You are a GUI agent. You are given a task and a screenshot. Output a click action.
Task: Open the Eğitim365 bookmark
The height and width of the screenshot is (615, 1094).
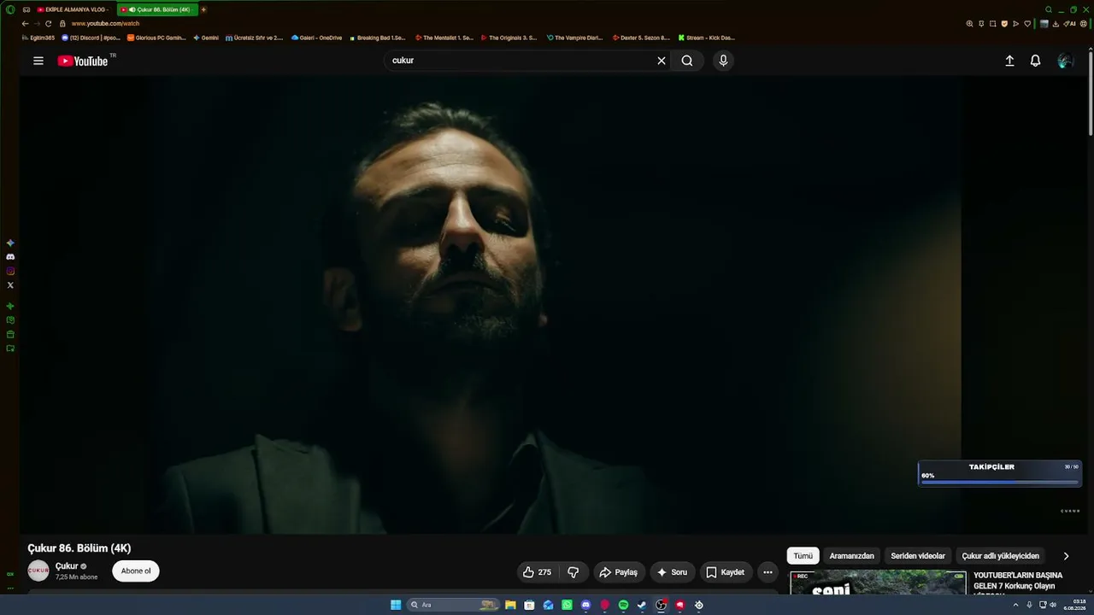pos(38,38)
